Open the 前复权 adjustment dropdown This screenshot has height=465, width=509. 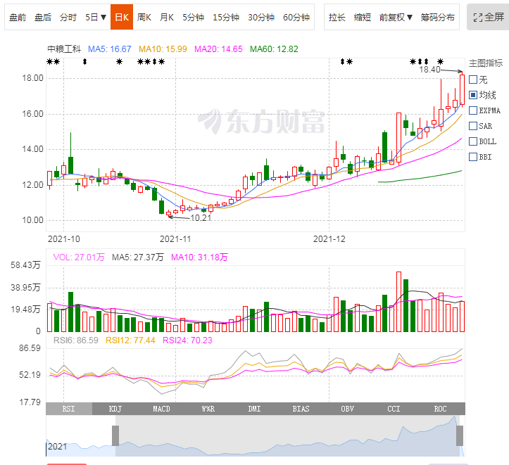point(396,17)
